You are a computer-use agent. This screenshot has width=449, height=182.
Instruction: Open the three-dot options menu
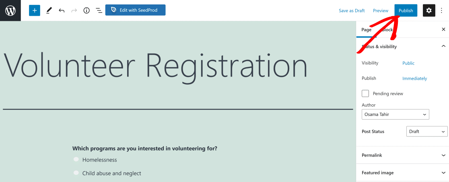[441, 10]
